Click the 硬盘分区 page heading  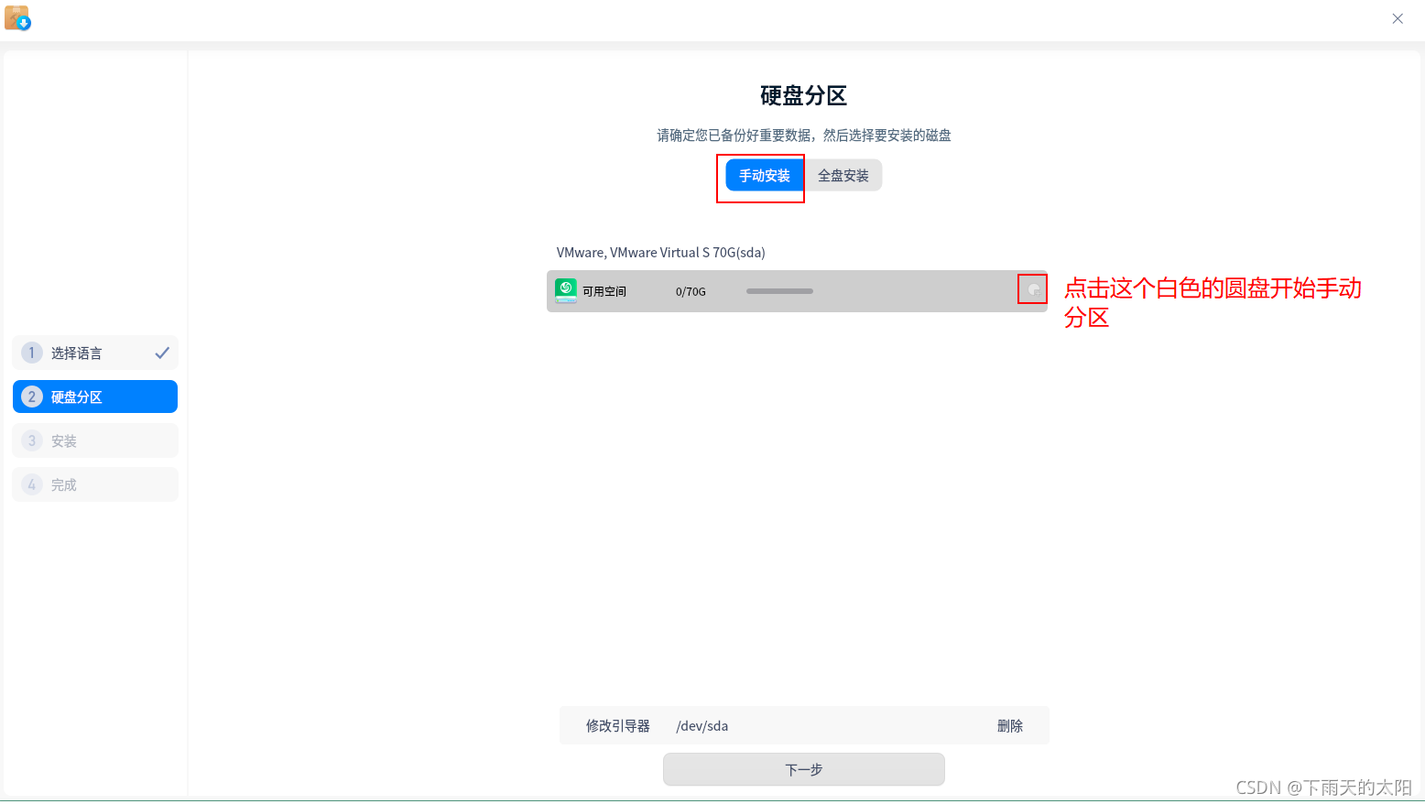point(804,95)
